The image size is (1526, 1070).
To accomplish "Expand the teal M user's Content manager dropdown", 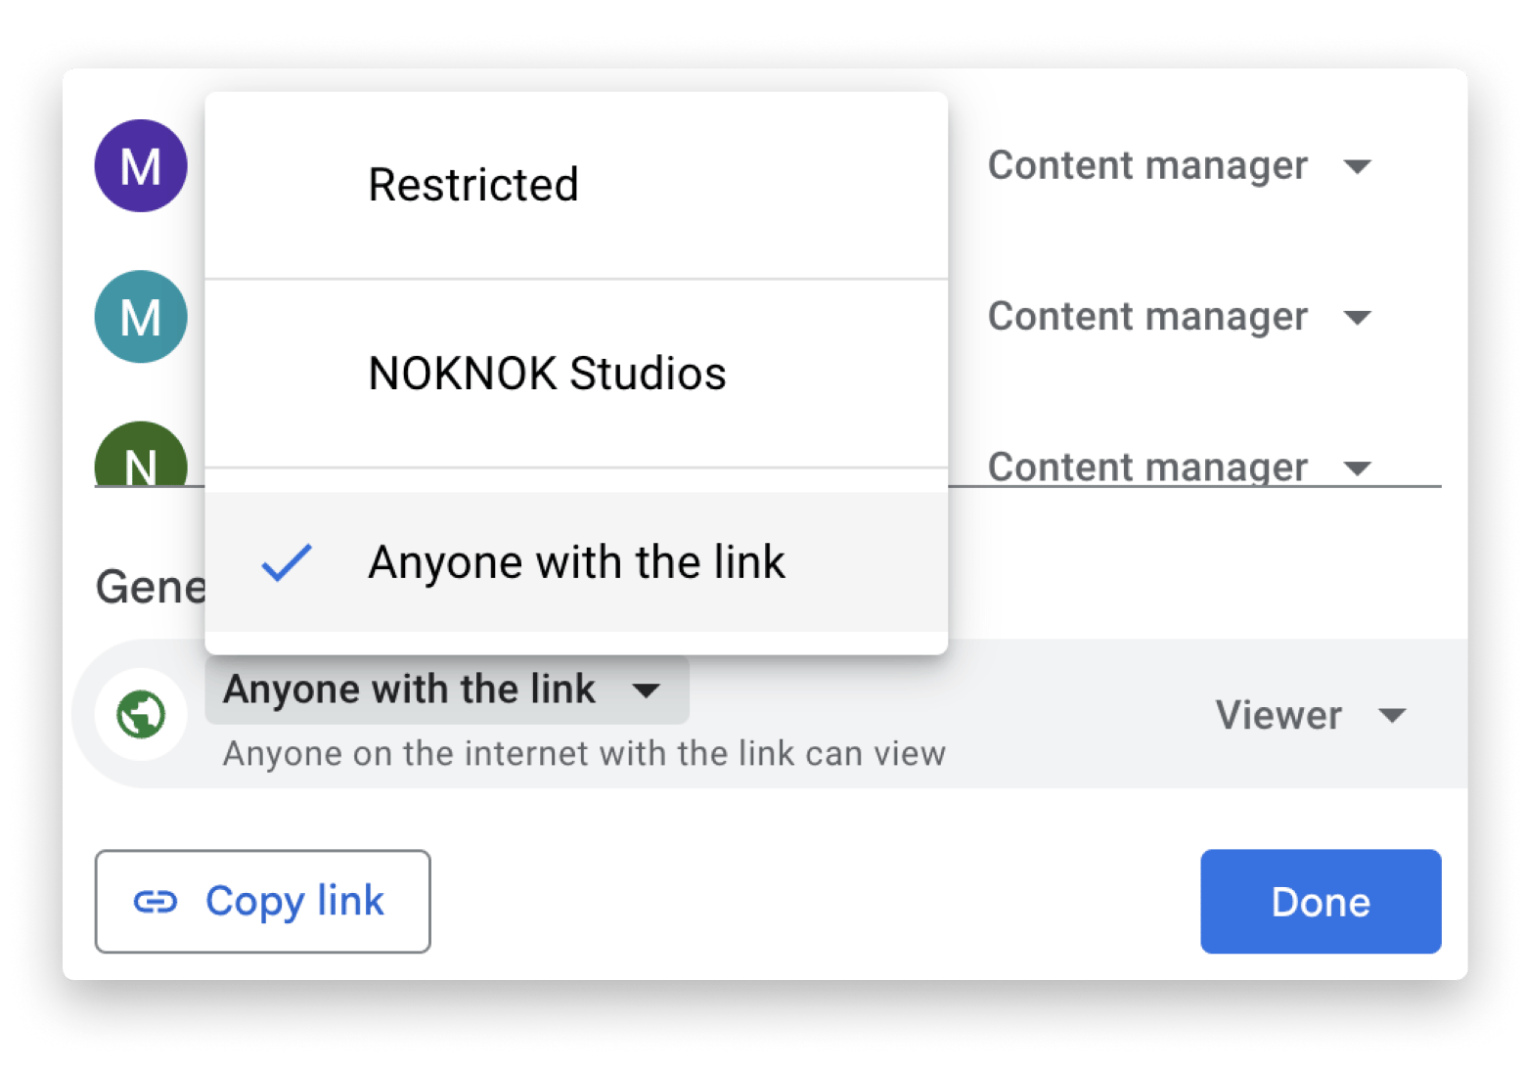I will click(1179, 317).
